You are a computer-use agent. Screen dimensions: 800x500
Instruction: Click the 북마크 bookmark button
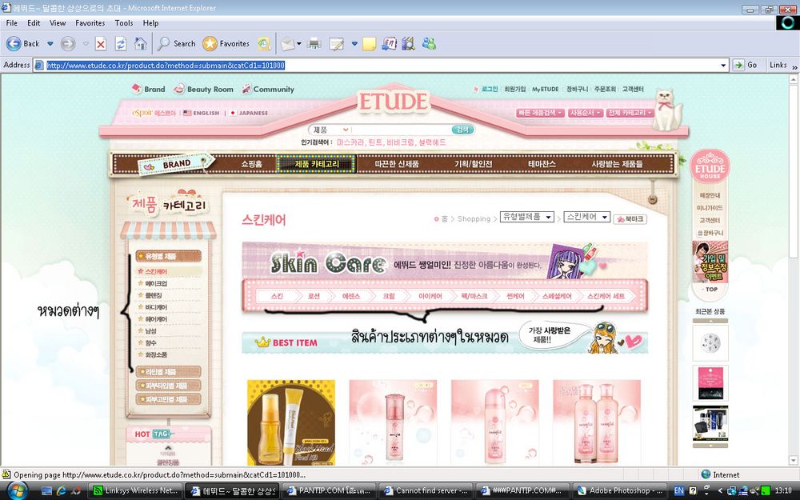tap(630, 219)
